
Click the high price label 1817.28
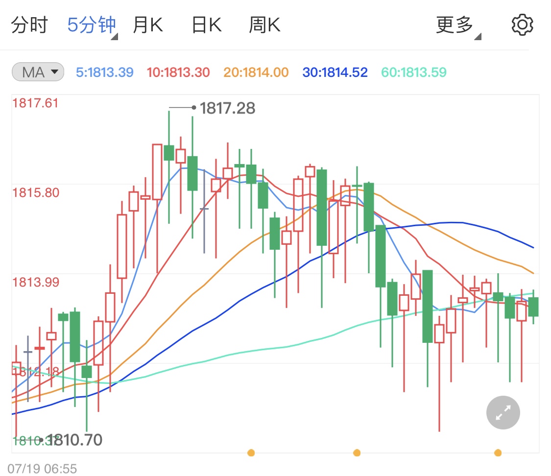tap(227, 108)
